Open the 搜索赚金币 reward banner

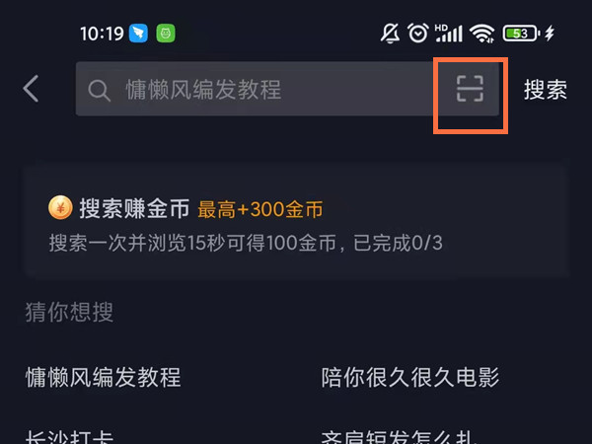[297, 222]
